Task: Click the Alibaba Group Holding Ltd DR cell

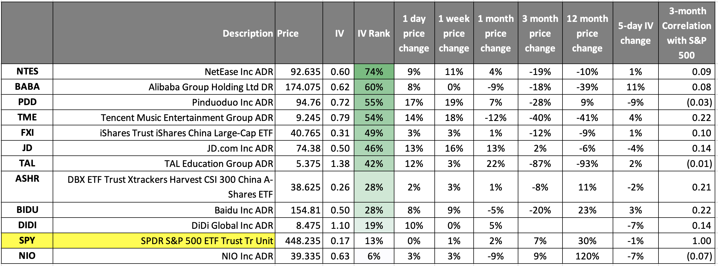Action: (x=211, y=87)
